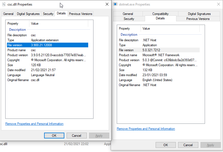This screenshot has width=223, height=152.
Task: Click Value column header in dotnet.exe list
Action: (170, 29)
